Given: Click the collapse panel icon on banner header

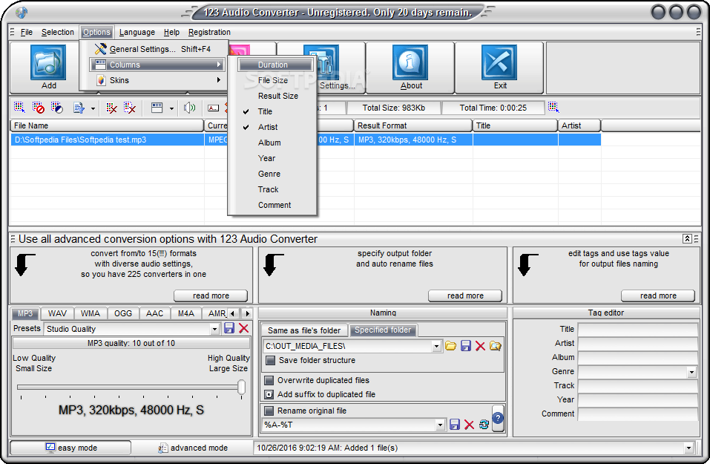Looking at the screenshot, I should [687, 239].
